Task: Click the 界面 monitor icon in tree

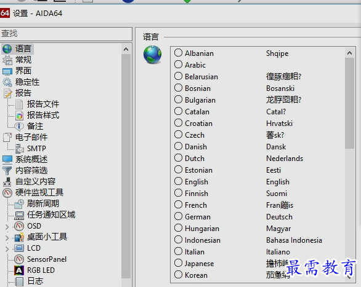Action: point(7,71)
